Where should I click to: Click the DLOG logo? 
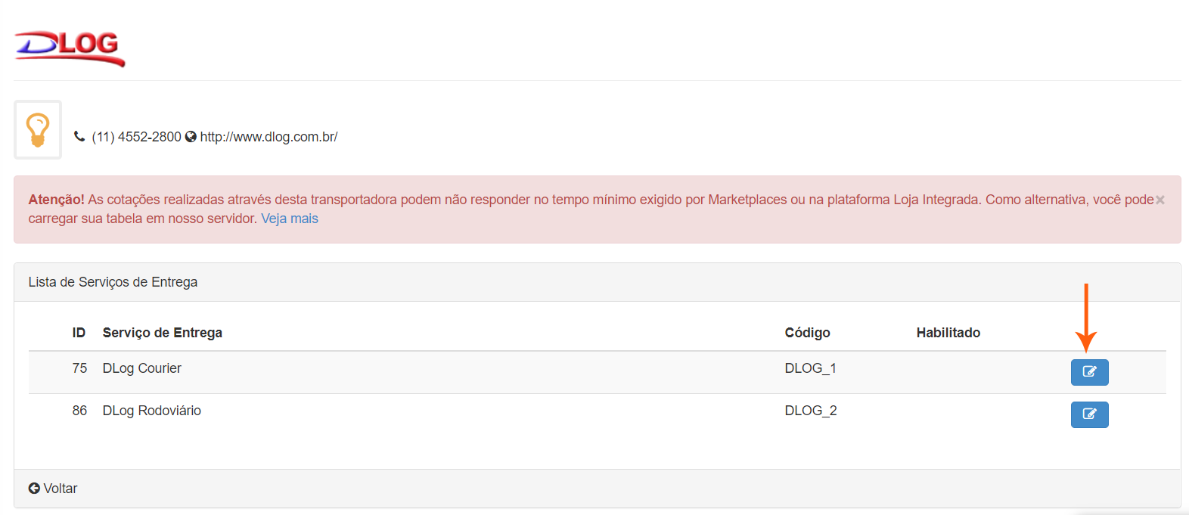[70, 48]
